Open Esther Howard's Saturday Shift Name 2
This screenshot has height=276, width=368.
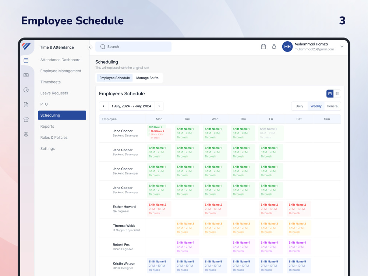pos(299,209)
